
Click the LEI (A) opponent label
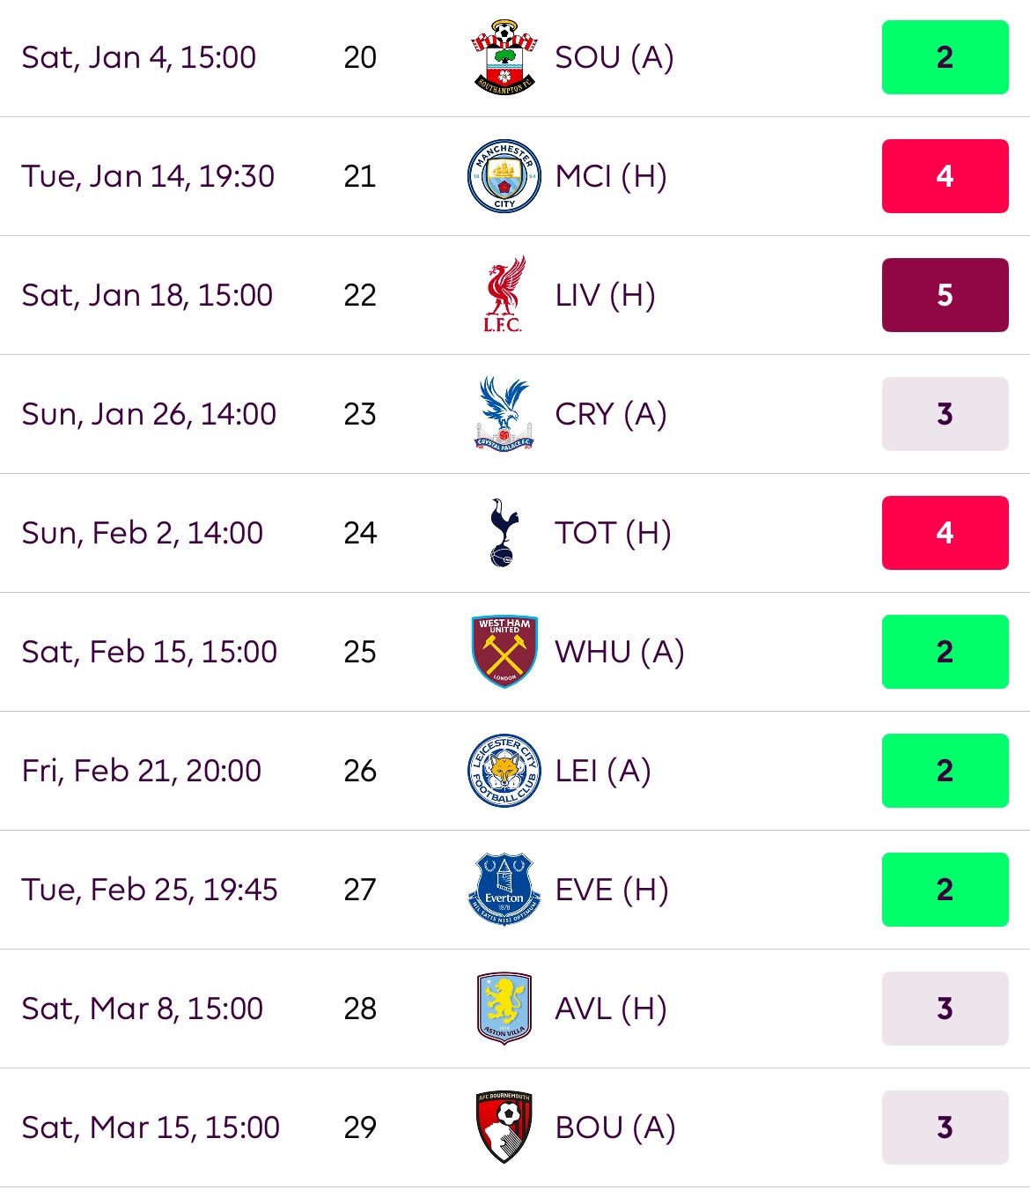click(x=603, y=771)
